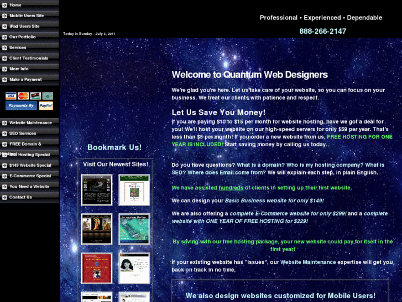The width and height of the screenshot is (402, 302).
Task: Open the thumbnail showing shirtless figures
Action: [x=97, y=229]
